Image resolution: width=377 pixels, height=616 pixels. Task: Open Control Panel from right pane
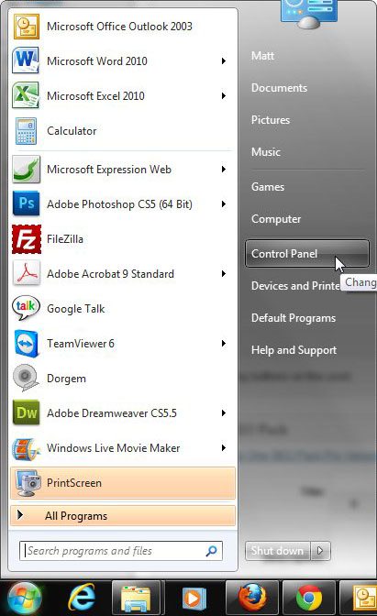pos(306,254)
